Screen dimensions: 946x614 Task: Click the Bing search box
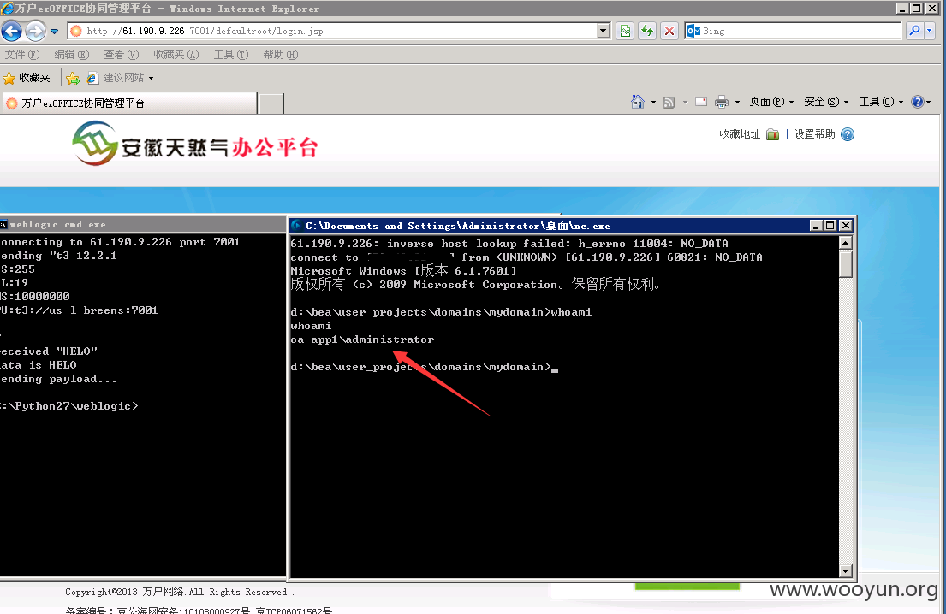click(793, 31)
